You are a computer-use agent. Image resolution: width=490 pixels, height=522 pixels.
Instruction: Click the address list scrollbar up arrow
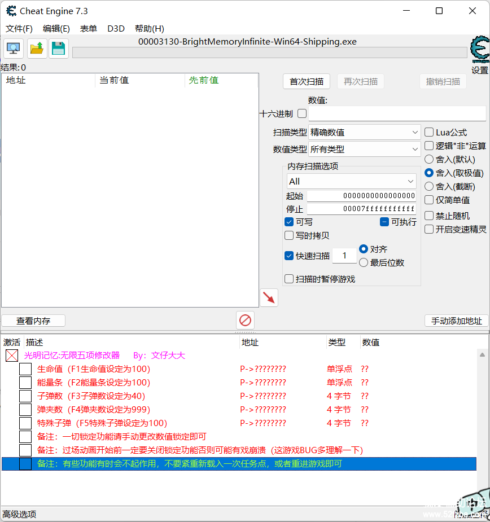482,355
